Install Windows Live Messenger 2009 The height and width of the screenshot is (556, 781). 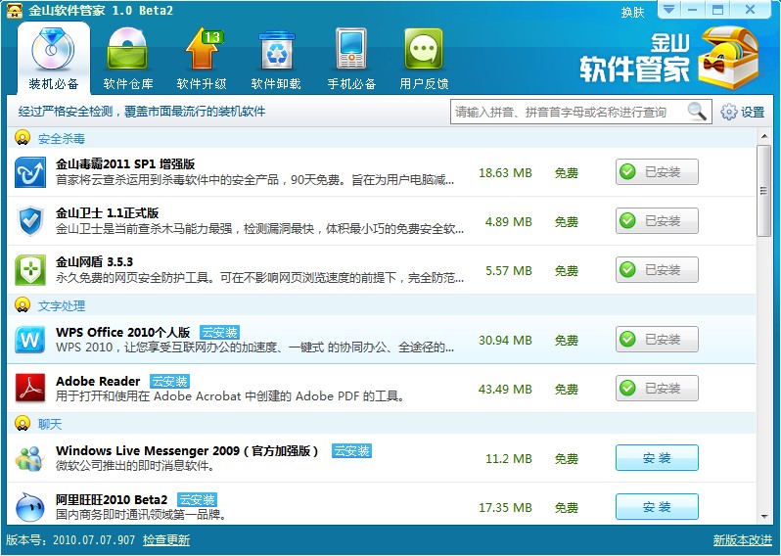point(656,458)
